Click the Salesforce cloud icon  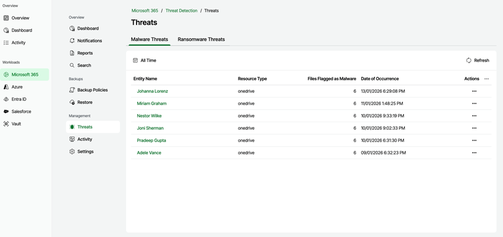[x=6, y=111]
